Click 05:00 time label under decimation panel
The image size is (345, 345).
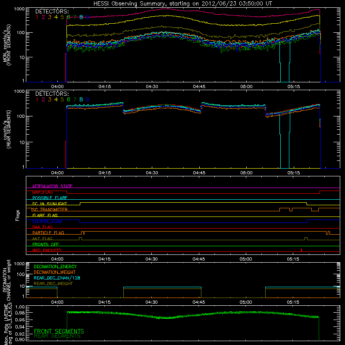coord(246,302)
